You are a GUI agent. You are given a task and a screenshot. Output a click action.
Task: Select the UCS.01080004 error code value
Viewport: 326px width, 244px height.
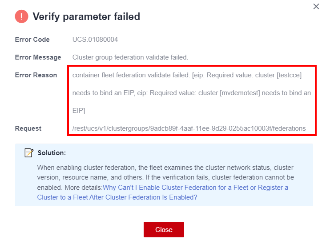(x=95, y=40)
